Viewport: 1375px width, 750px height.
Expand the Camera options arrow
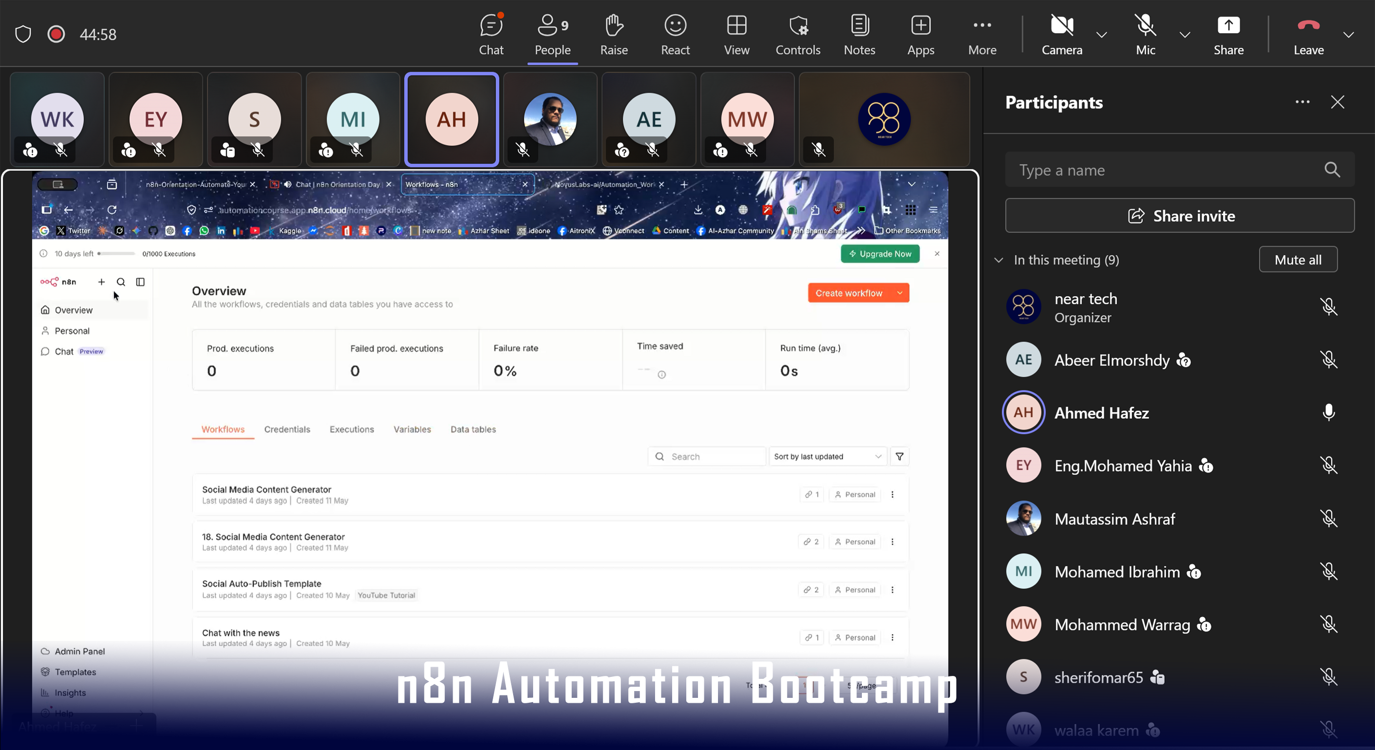[1101, 35]
